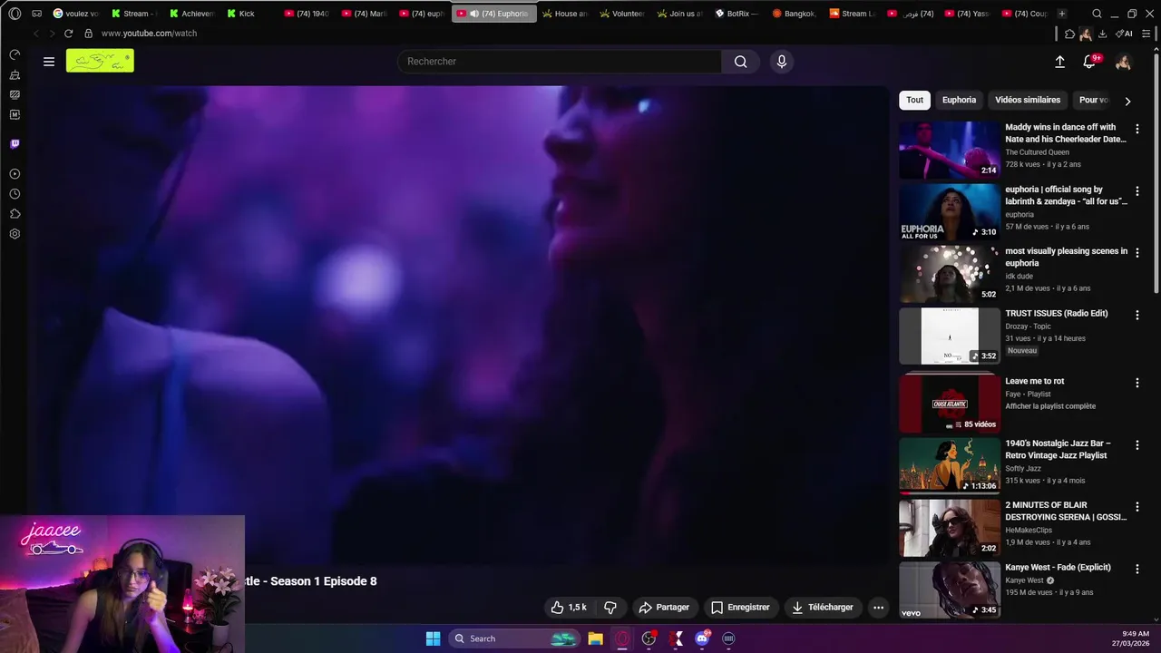The height and width of the screenshot is (653, 1161).
Task: Click the Enregistrer save button
Action: [740, 608]
